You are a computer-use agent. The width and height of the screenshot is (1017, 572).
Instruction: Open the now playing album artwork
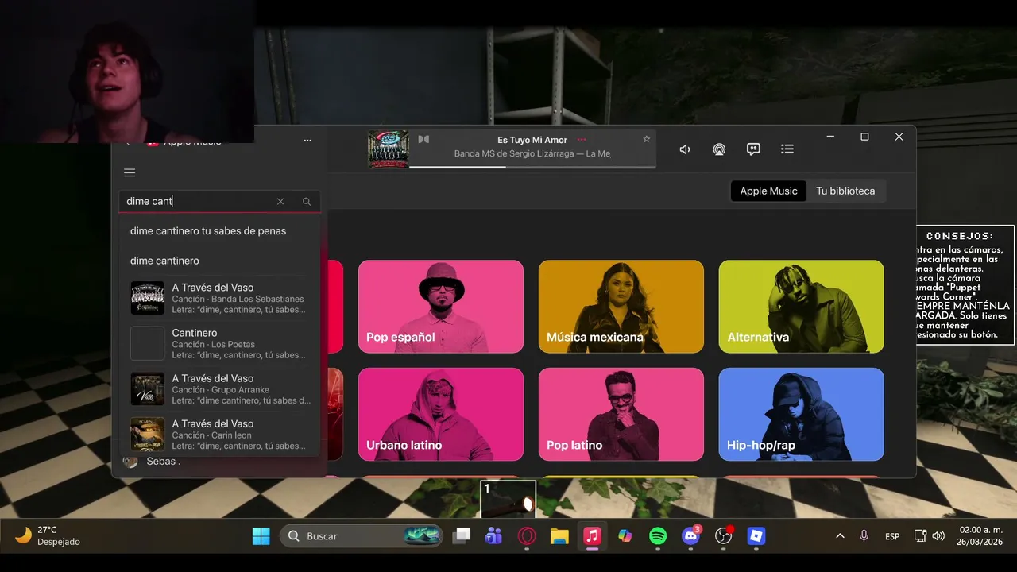pos(389,149)
